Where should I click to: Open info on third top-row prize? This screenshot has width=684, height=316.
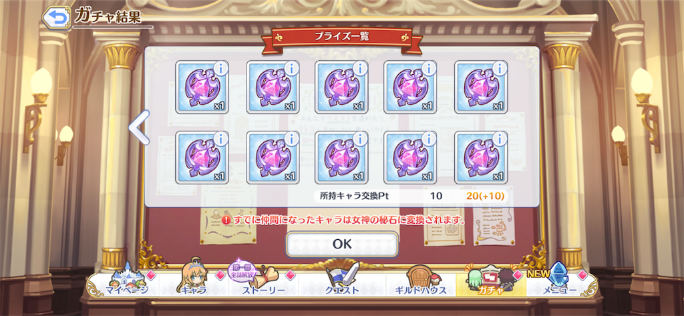click(360, 69)
